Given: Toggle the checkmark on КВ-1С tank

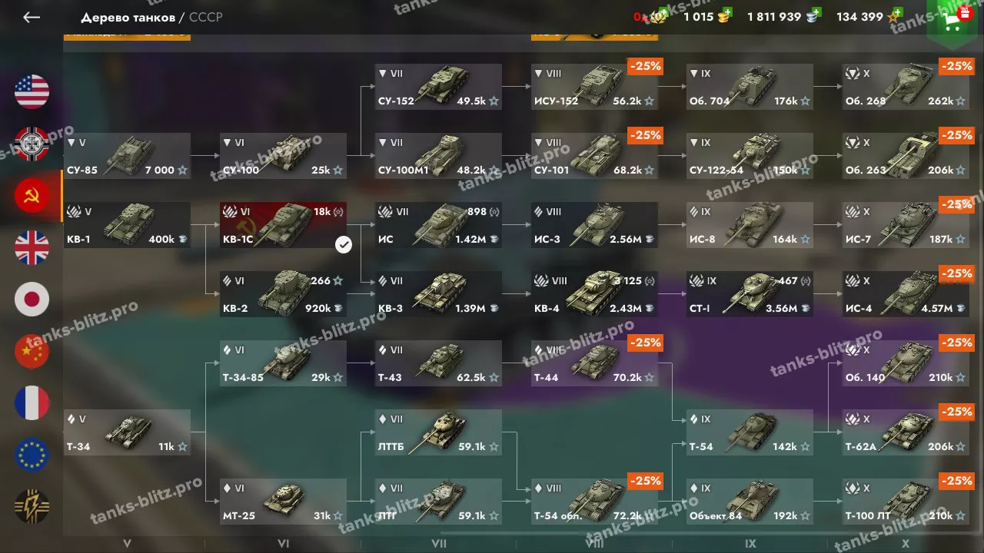Looking at the screenshot, I should point(344,244).
